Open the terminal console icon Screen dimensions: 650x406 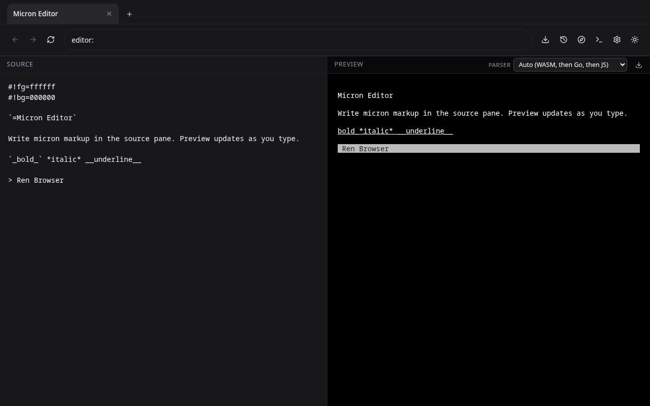[x=599, y=40]
